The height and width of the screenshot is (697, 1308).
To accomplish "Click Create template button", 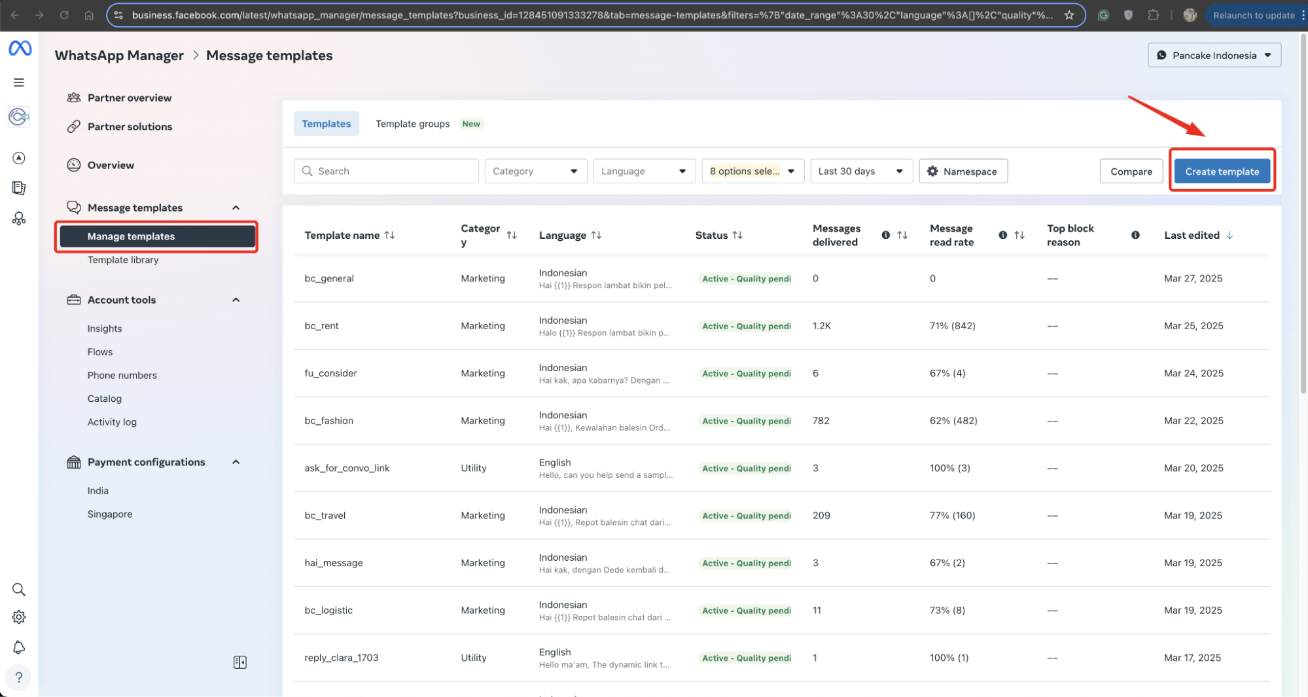I will point(1222,171).
